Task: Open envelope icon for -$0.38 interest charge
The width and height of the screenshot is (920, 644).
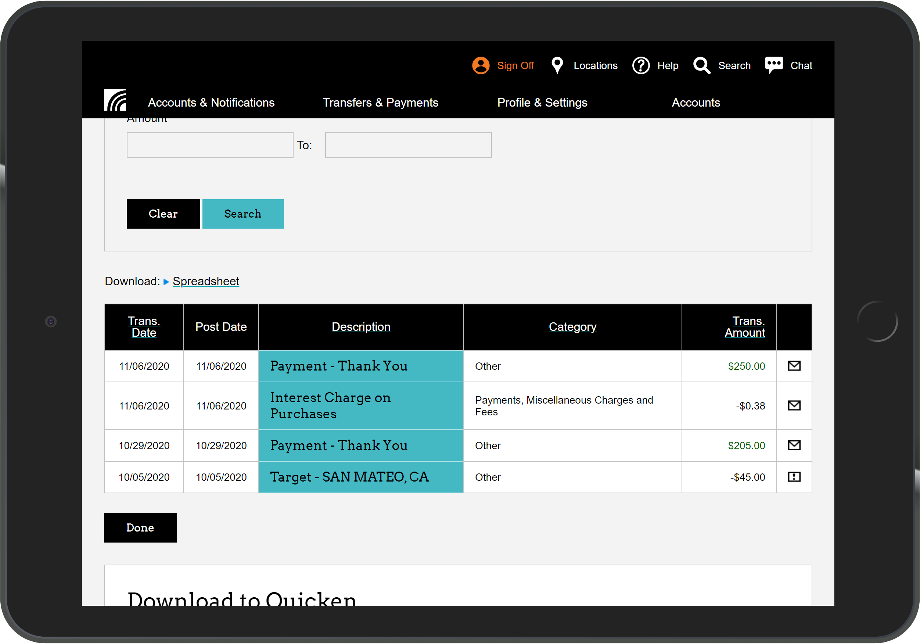Action: (794, 405)
